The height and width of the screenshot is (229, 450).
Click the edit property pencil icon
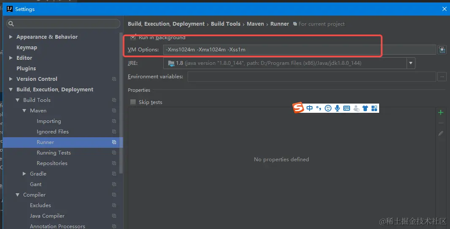(x=441, y=133)
